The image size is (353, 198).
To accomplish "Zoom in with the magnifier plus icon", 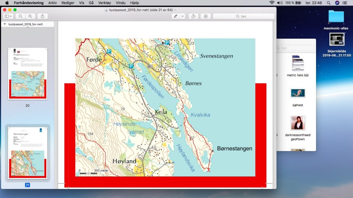I will [x=30, y=16].
